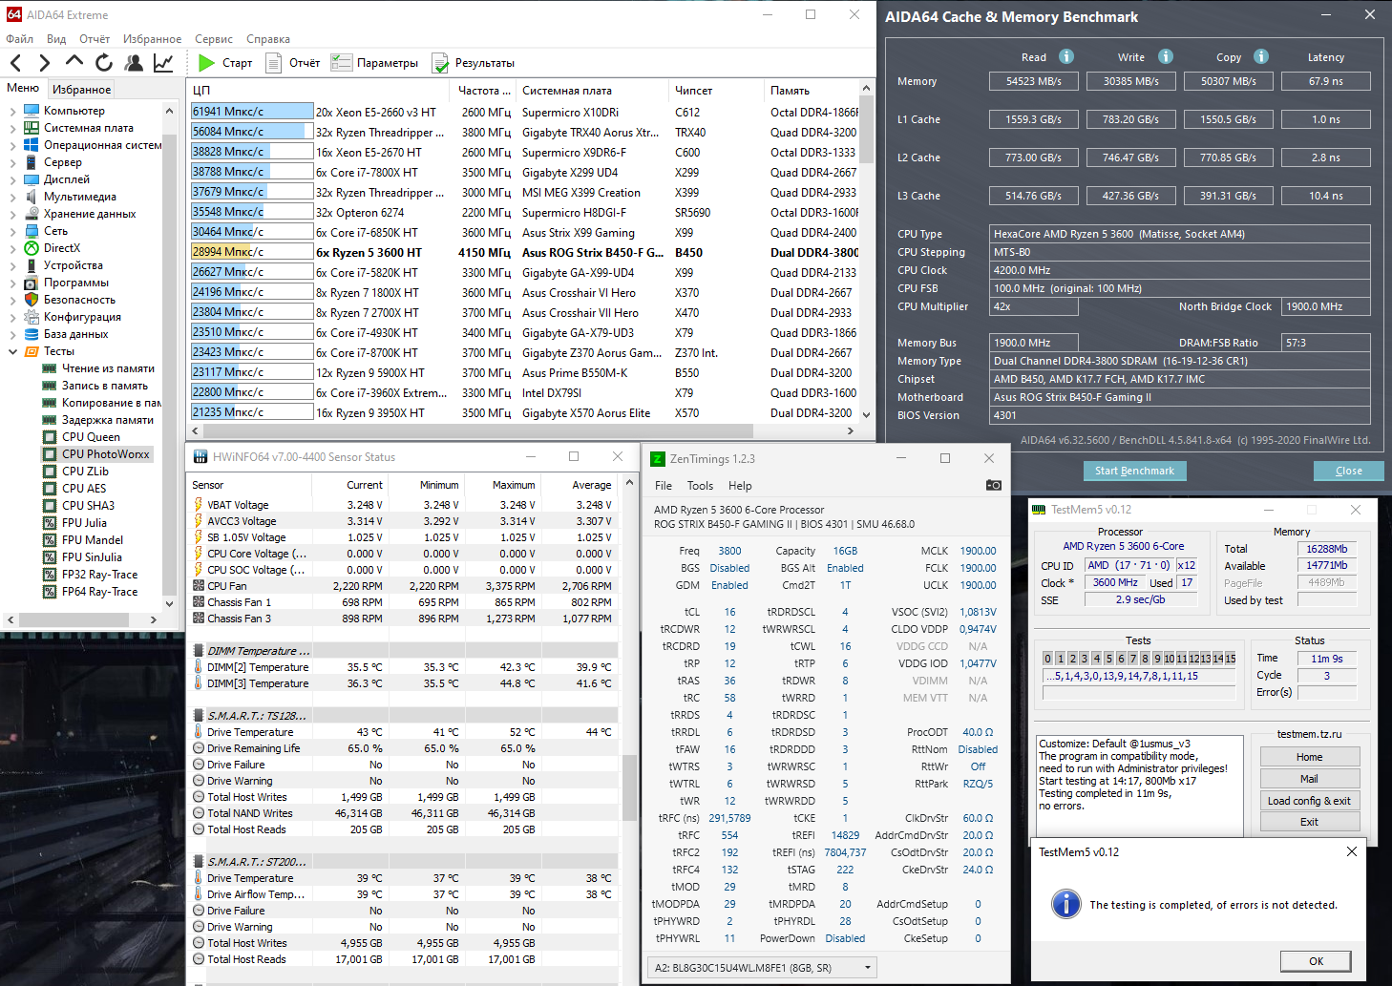Select the "CPU Fan" row in HWiNFO
The image size is (1392, 986).
click(403, 586)
